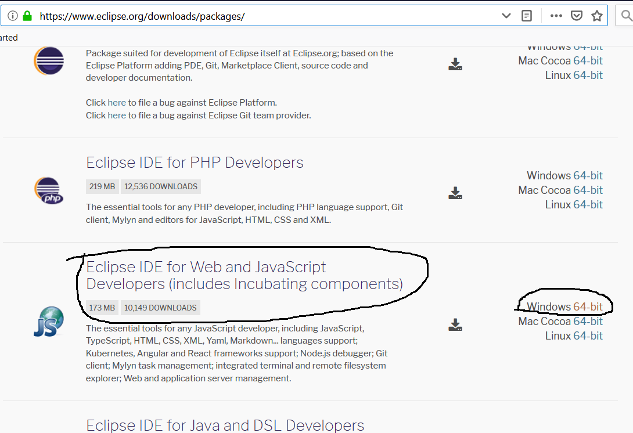Image resolution: width=633 pixels, height=433 pixels.
Task: Open 'here' link to file Eclipse Git bug
Action: tap(117, 116)
